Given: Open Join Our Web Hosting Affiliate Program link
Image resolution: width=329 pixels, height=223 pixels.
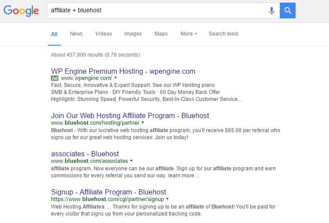Looking at the screenshot, I should pyautogui.click(x=130, y=115).
